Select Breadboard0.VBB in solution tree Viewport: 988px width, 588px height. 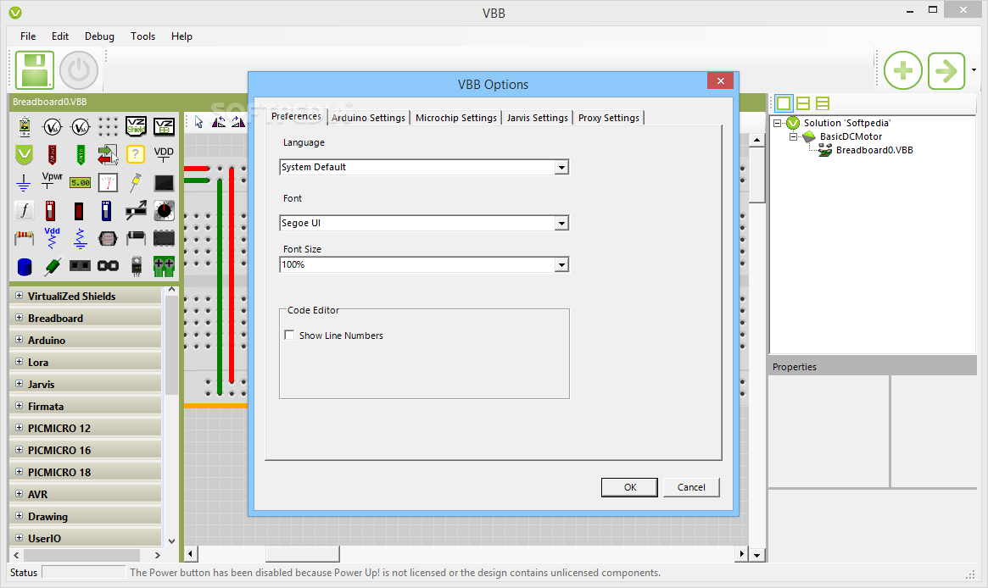coord(874,150)
